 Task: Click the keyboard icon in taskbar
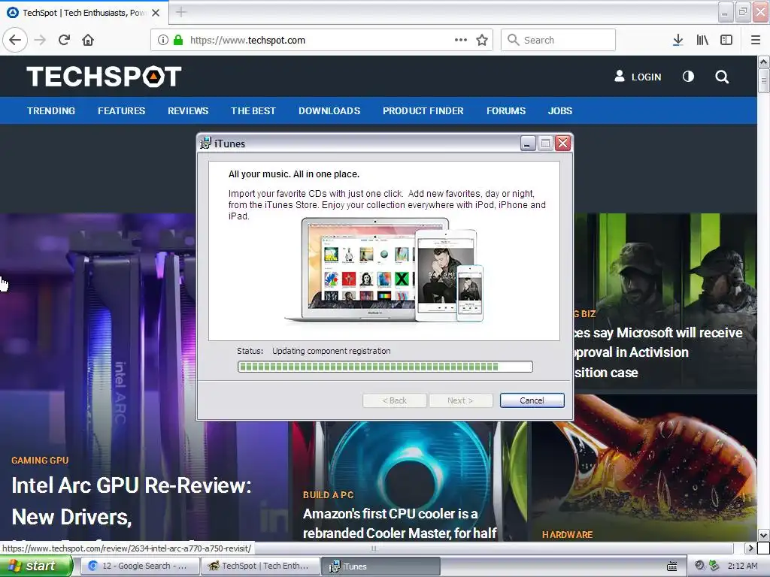(671, 566)
